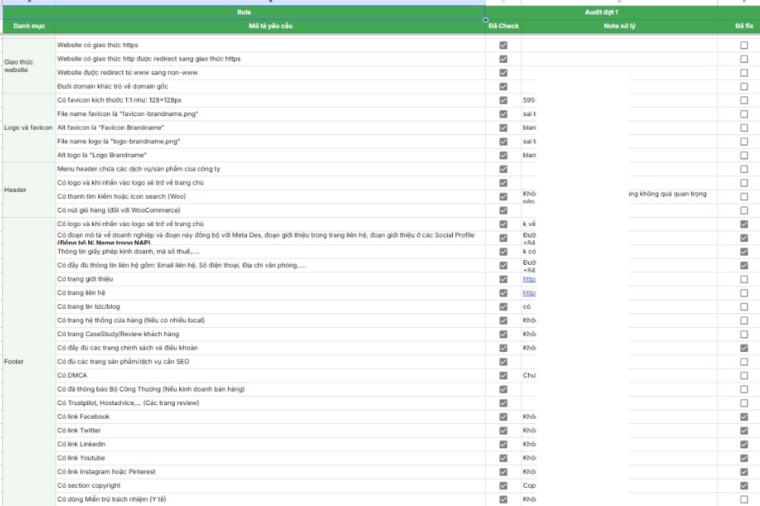Viewport: 760px width, 506px height.
Task: Uncheck Đã fix for 'Có section copyright'
Action: click(x=744, y=486)
